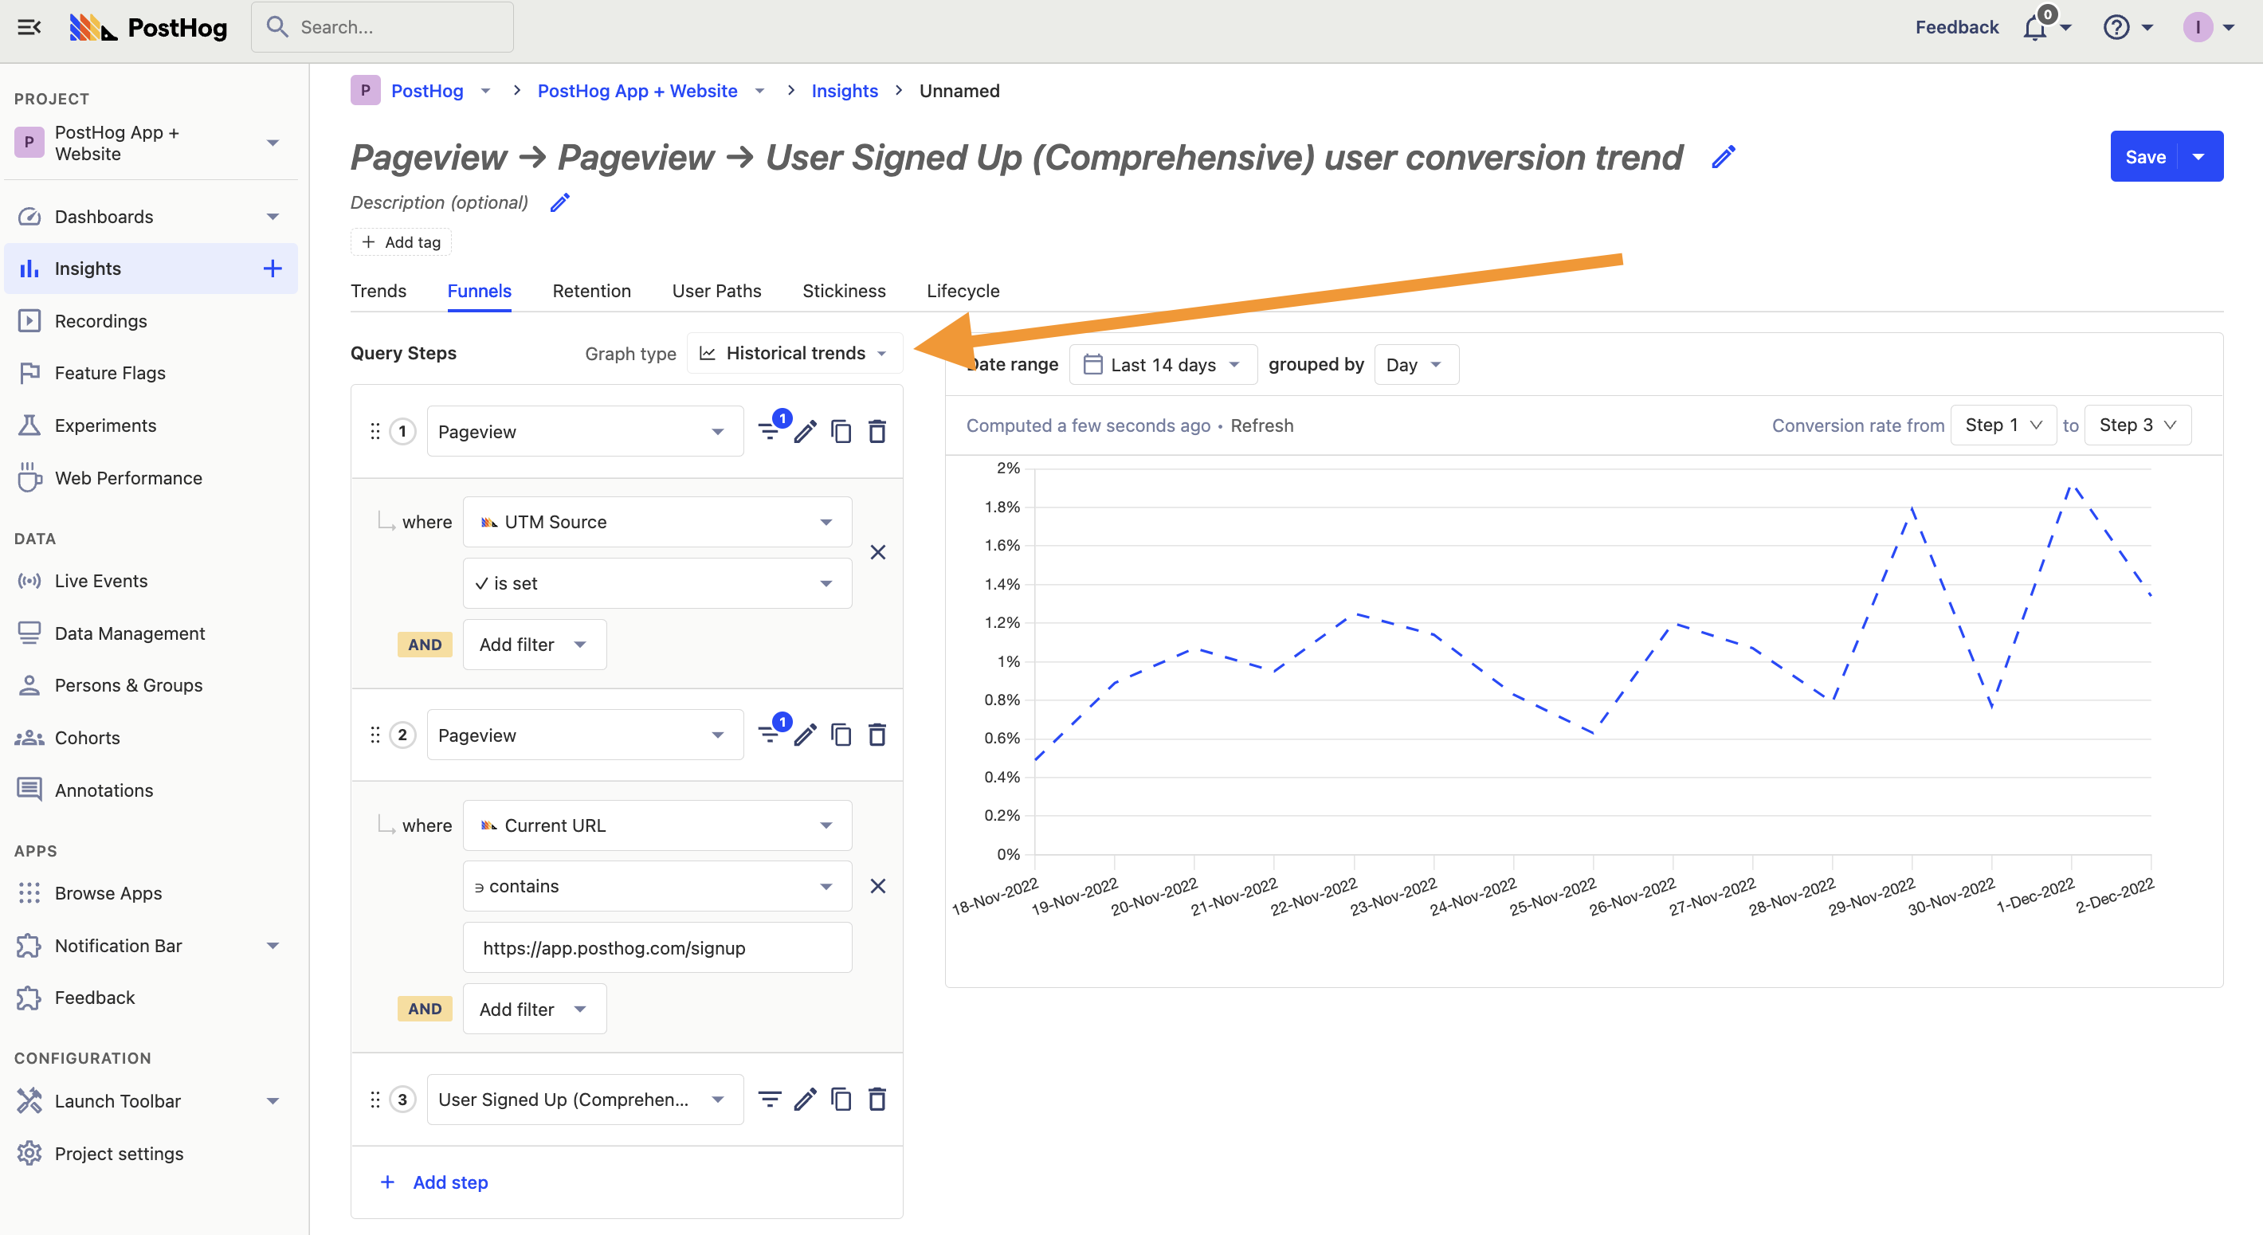
Task: Open the Experiments section
Action: [x=106, y=425]
